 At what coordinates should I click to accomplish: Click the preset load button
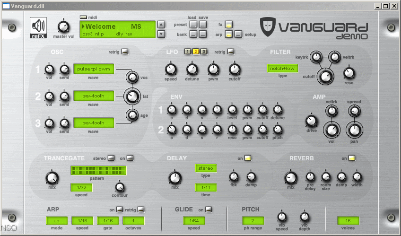click(x=193, y=25)
